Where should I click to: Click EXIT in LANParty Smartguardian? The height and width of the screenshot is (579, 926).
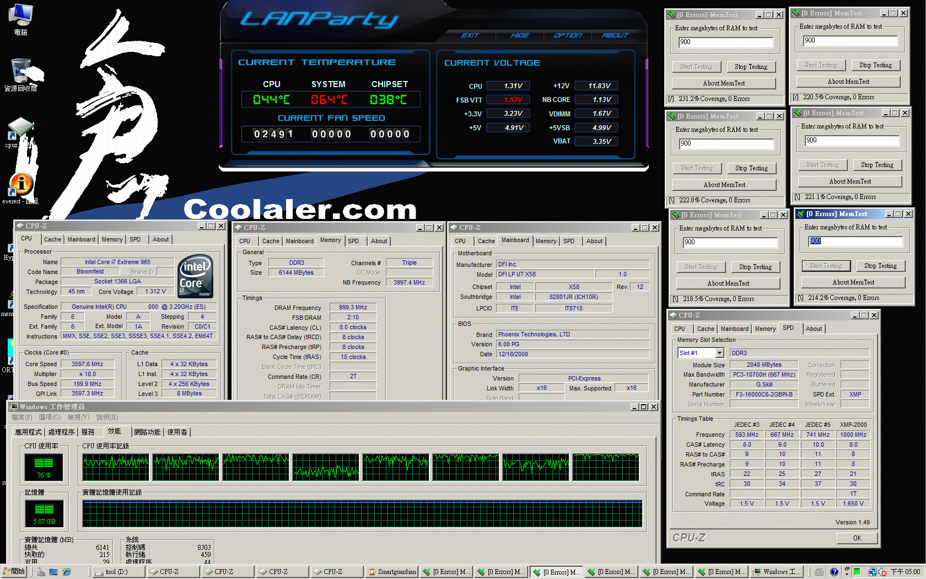470,35
